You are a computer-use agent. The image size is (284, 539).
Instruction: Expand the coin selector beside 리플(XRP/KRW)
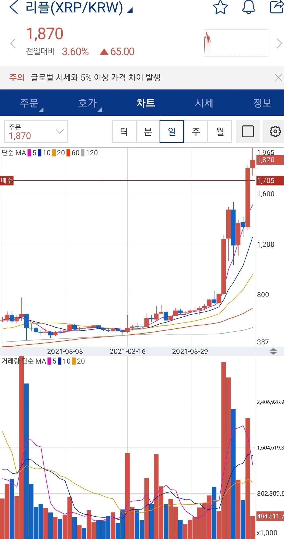pos(130,10)
